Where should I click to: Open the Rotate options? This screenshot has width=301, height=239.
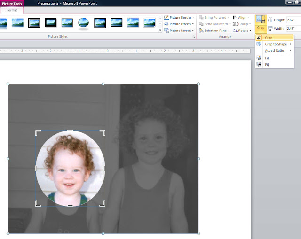coord(242,31)
